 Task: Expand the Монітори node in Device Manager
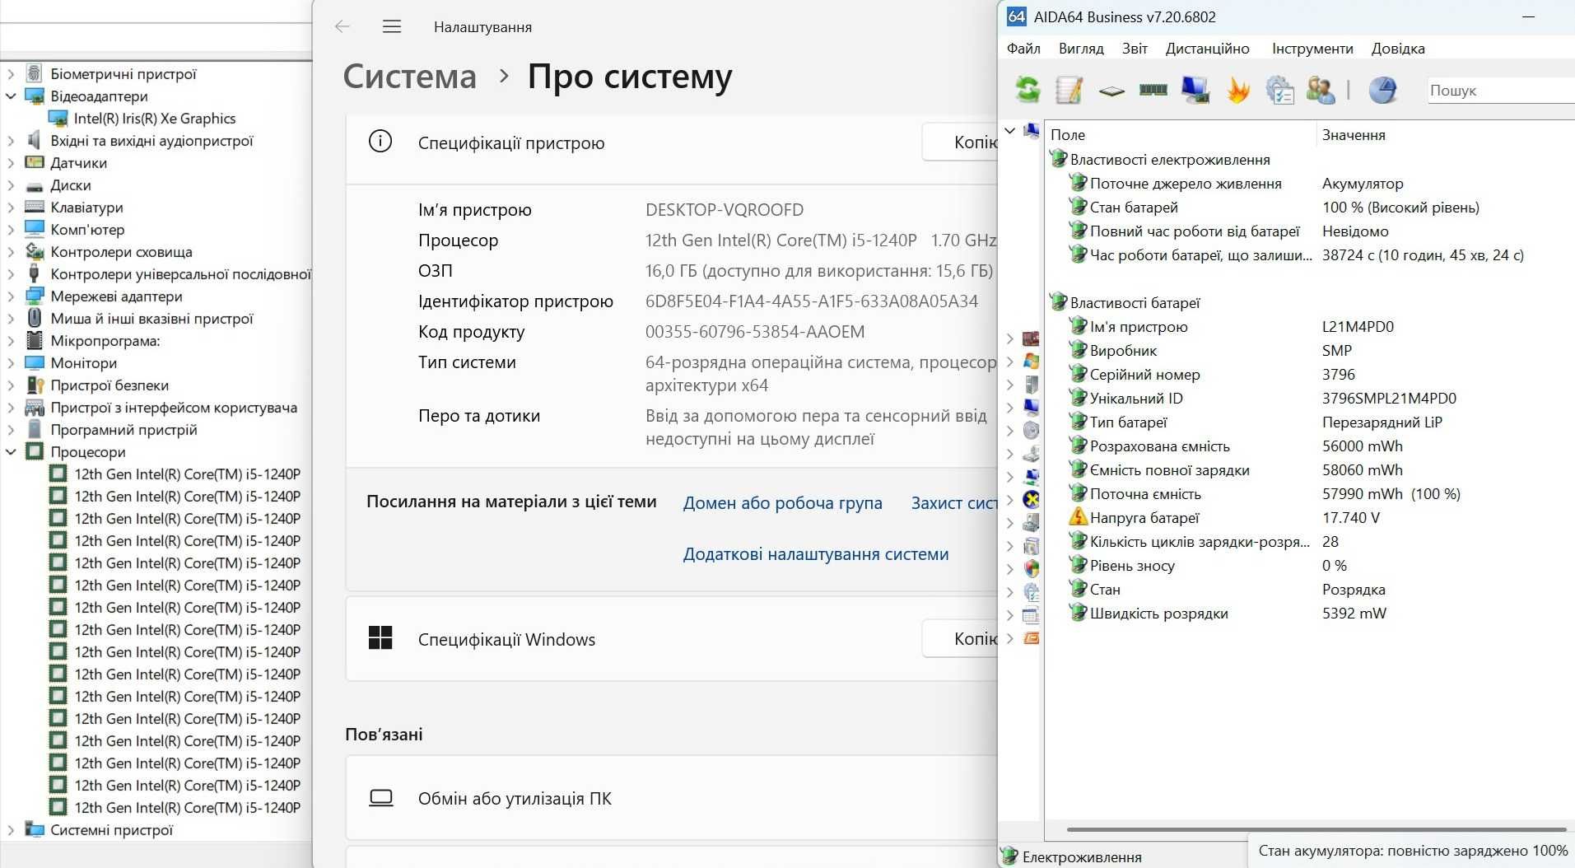11,363
